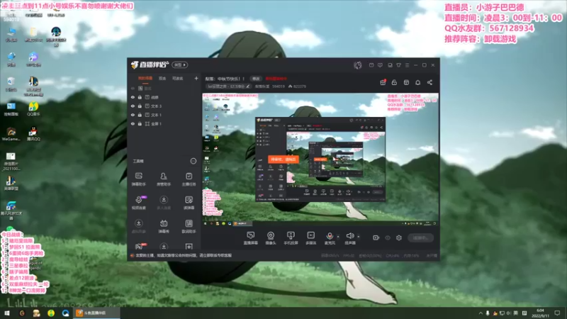The height and width of the screenshot is (319, 567).
Task: Switch the mode pill button beside the logo
Action: coord(180,65)
